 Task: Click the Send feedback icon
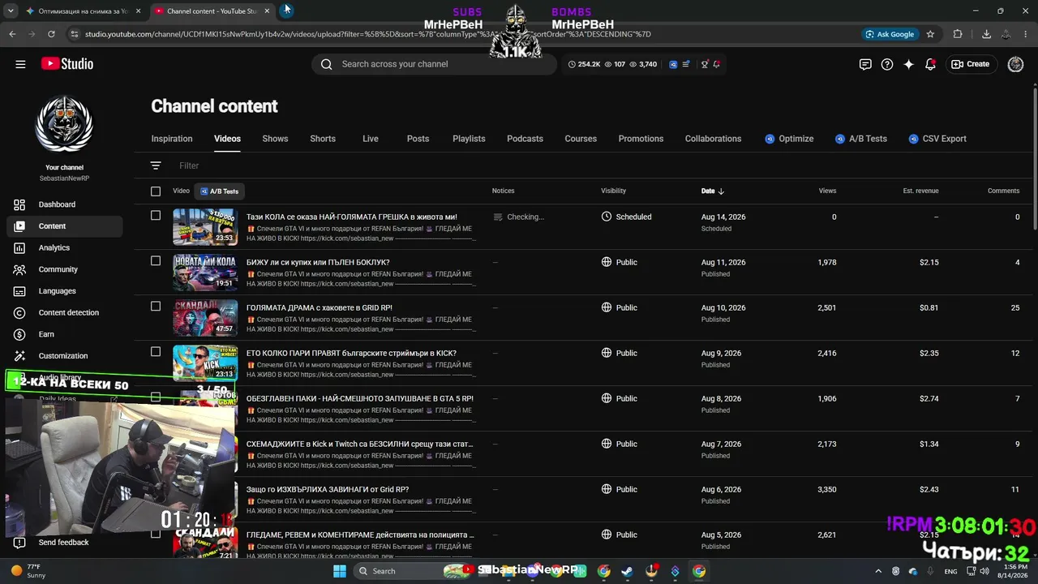(20, 543)
